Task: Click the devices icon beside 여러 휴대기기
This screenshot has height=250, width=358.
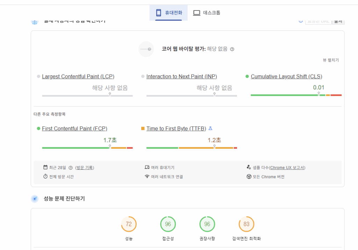Action: 147,167
